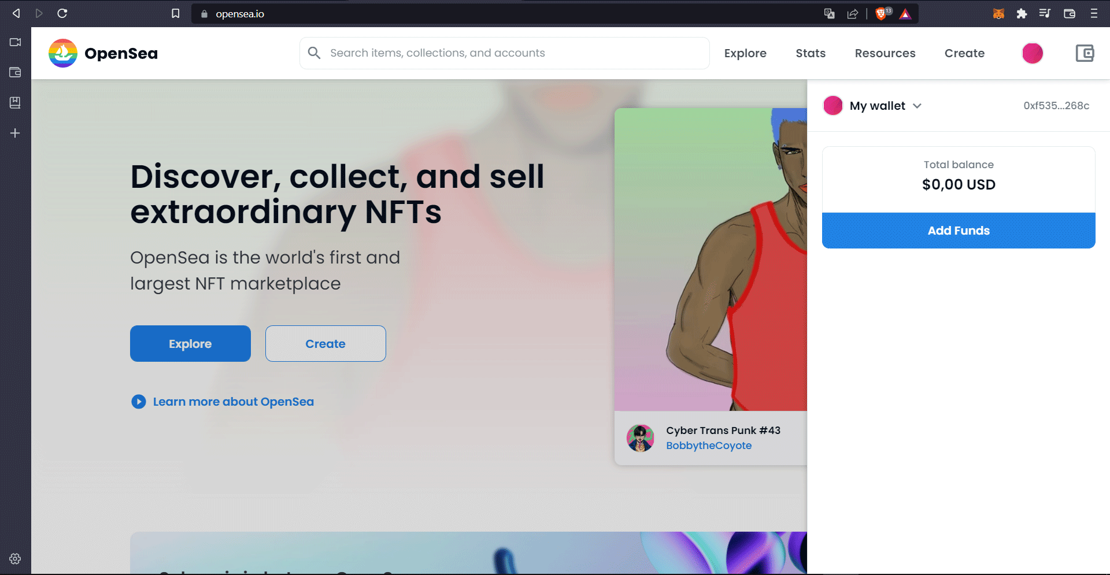
Task: Open the extensions puzzle icon
Action: coord(1022,14)
